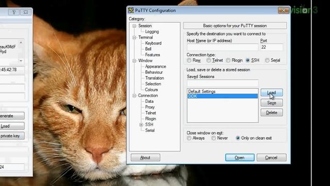Click the Cancel button
This screenshot has height=186, width=330.
(271, 158)
